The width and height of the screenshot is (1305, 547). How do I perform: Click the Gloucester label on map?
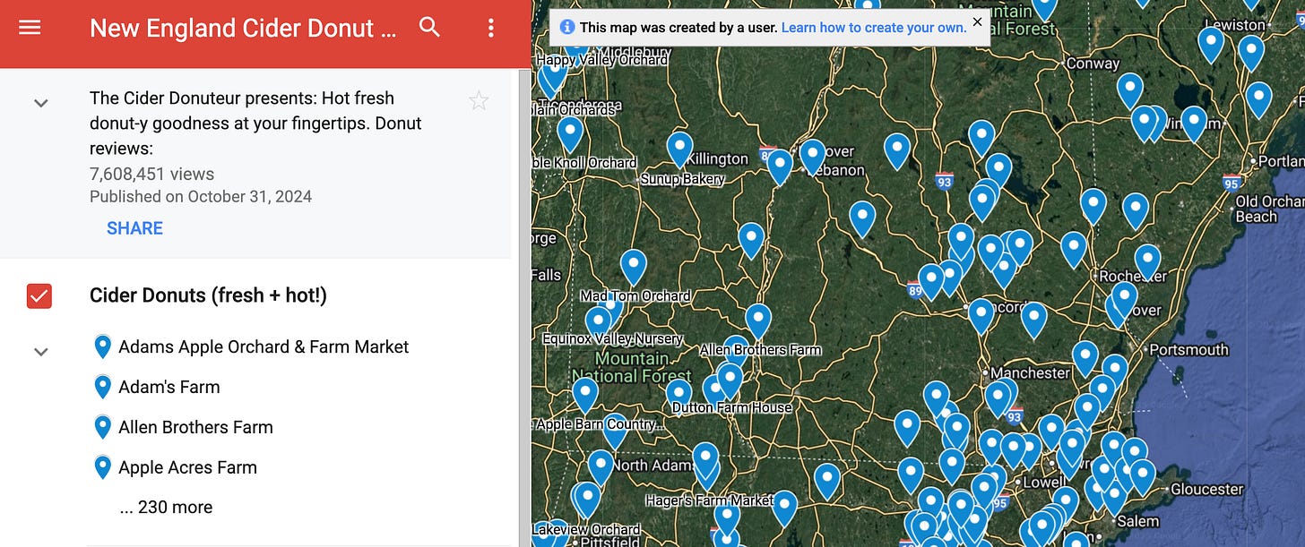(x=1207, y=489)
